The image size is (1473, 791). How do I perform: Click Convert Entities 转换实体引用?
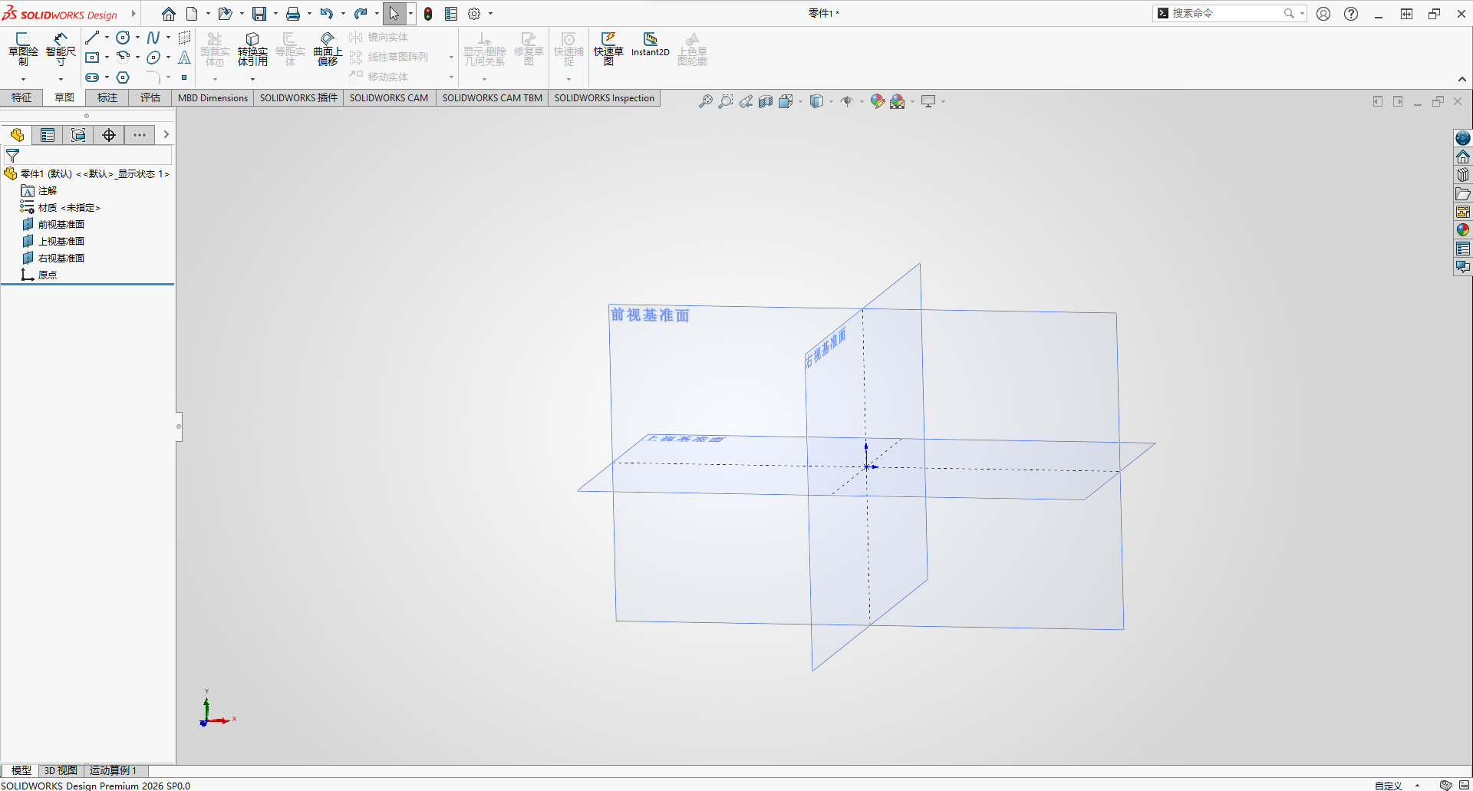(252, 49)
